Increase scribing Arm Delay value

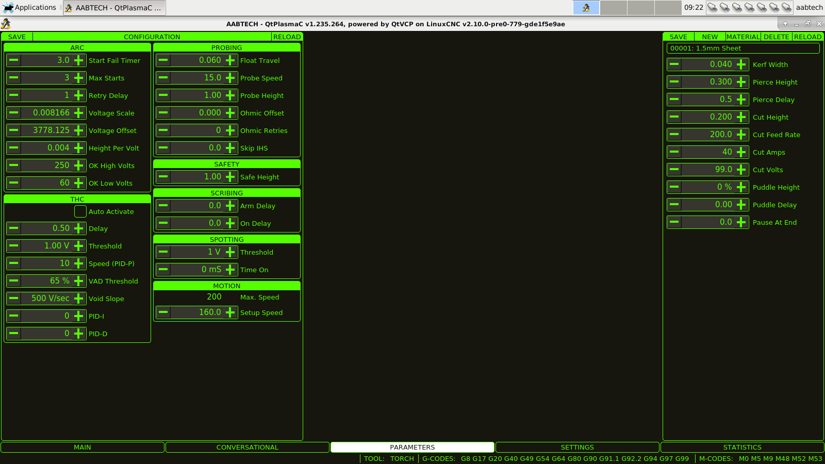230,206
